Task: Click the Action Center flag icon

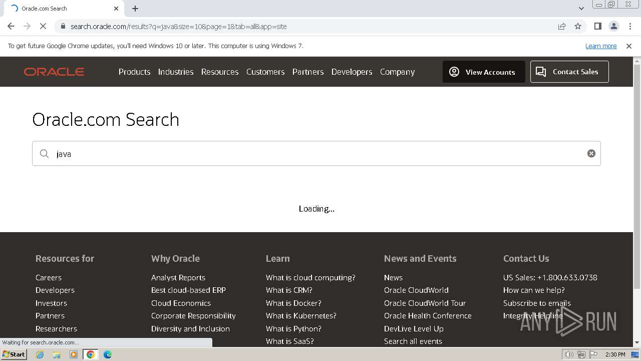Action: coord(593,354)
